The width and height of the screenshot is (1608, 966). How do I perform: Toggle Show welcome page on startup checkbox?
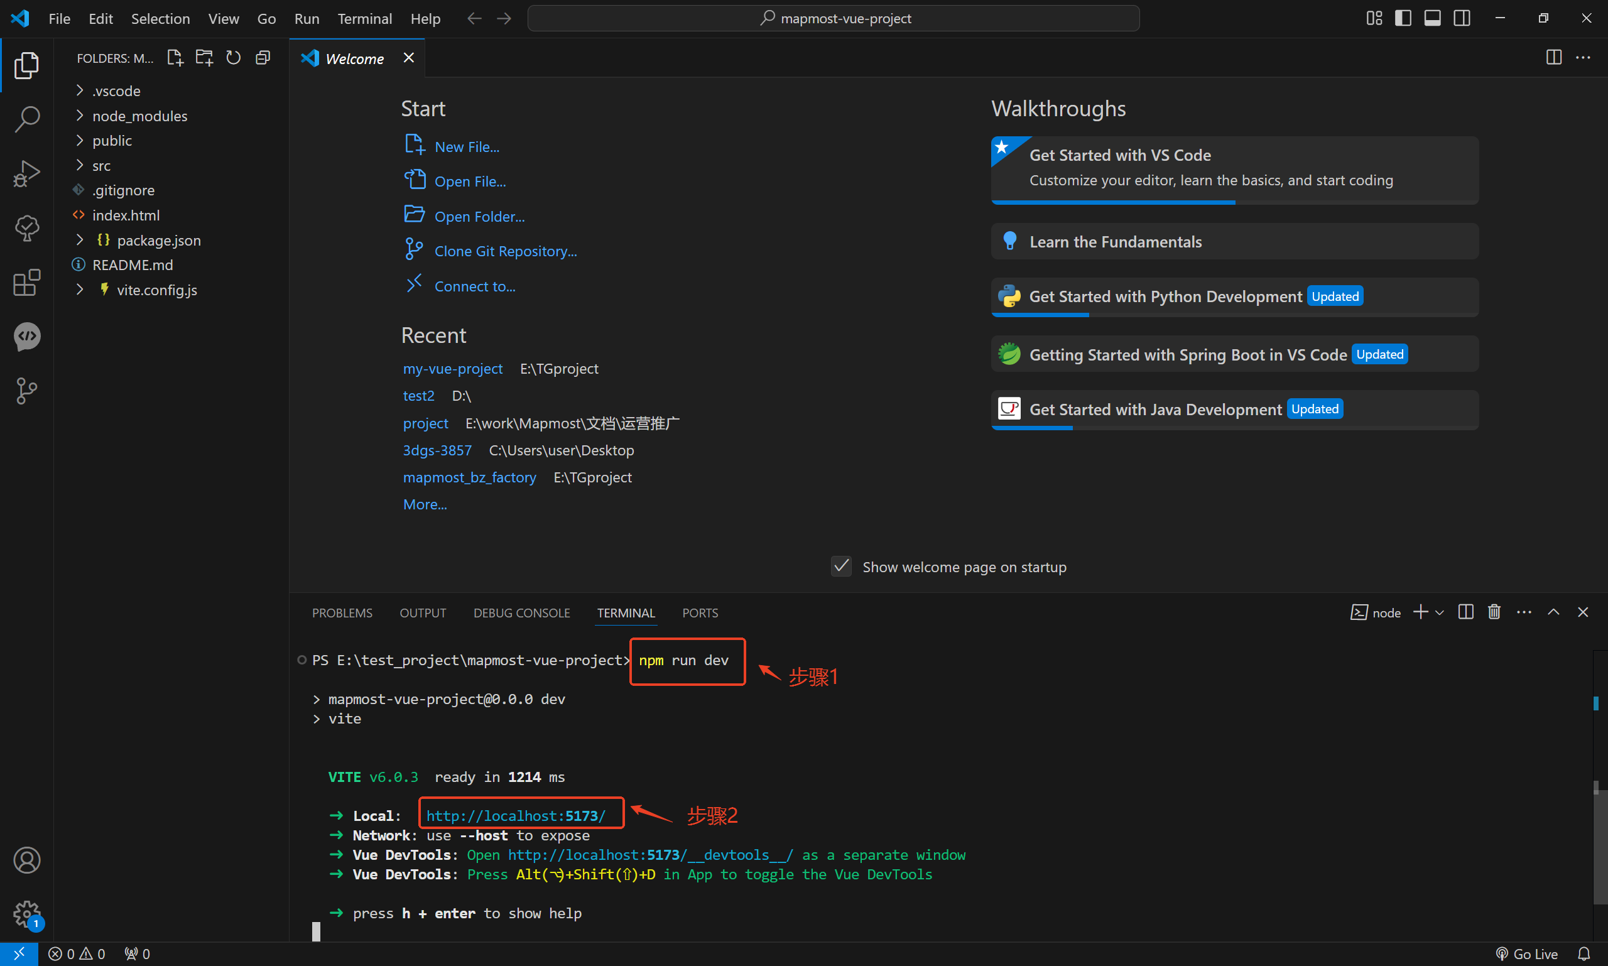[x=841, y=567]
